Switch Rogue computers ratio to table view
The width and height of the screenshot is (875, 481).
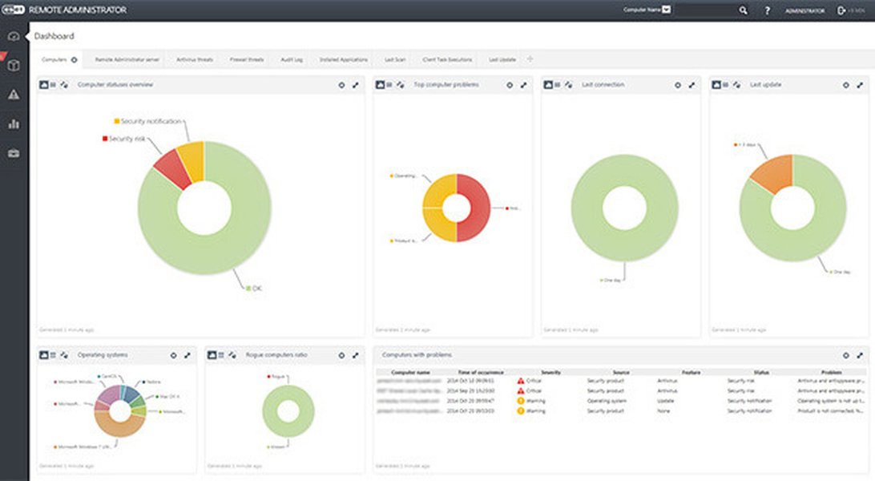point(221,355)
